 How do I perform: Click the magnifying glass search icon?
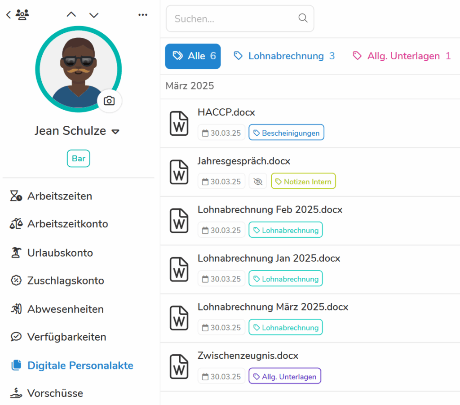point(303,18)
